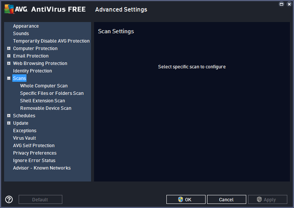This screenshot has width=294, height=208.
Task: Close the Advanced Settings window
Action: 289,4
